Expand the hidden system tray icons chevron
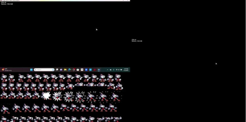The image size is (246, 122). 107,70
